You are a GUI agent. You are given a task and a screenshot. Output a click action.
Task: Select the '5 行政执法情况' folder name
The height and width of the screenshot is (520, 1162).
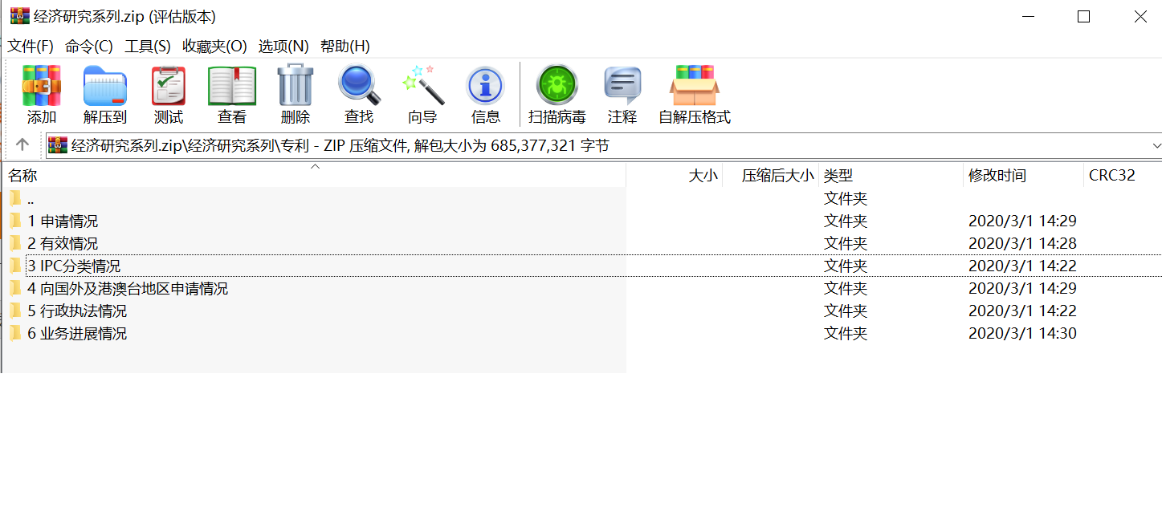pos(77,311)
